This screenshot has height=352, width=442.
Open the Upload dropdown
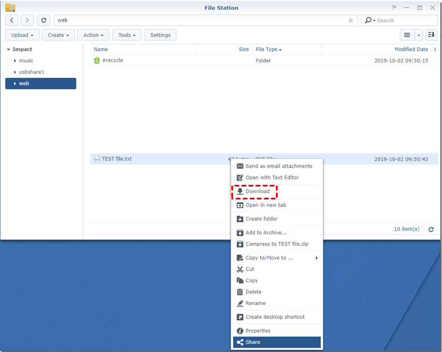point(22,35)
